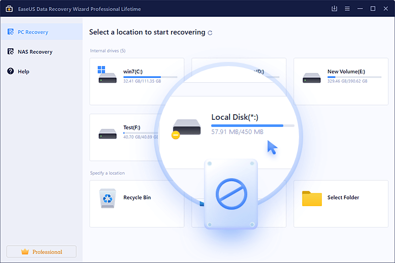Screen dimensions: 395x263
Task: Click the New Volume(E:) label
Action: coord(346,72)
